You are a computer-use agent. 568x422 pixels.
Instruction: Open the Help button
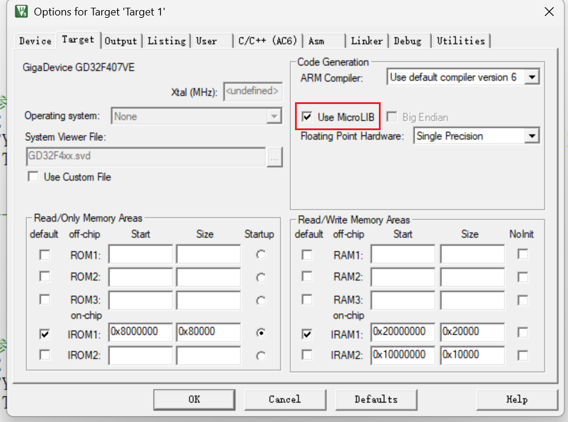(517, 399)
